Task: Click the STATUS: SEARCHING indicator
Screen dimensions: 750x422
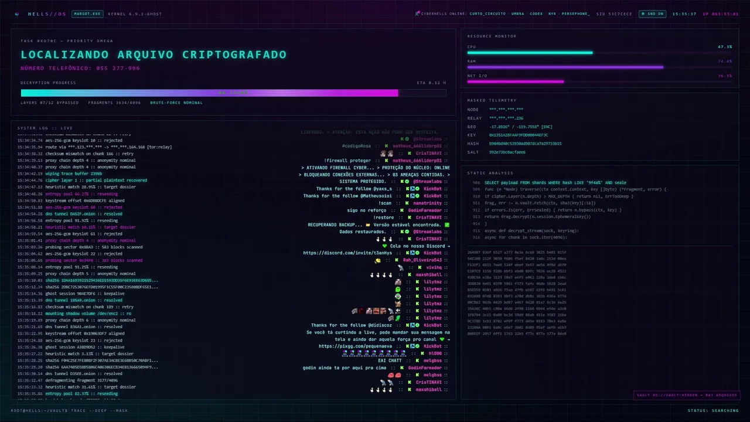Action: (712, 410)
